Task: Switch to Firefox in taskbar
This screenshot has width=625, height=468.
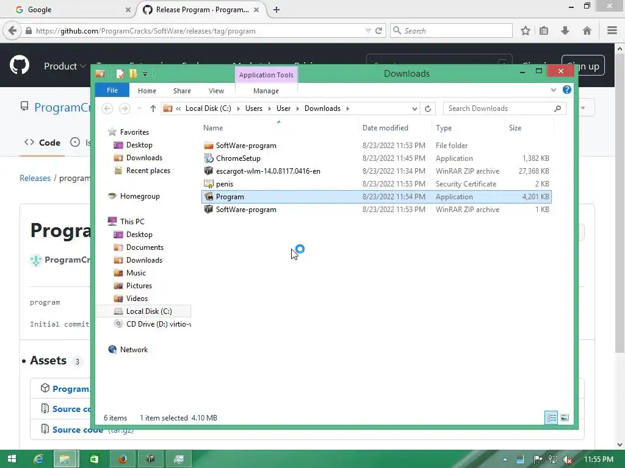Action: pos(122,459)
